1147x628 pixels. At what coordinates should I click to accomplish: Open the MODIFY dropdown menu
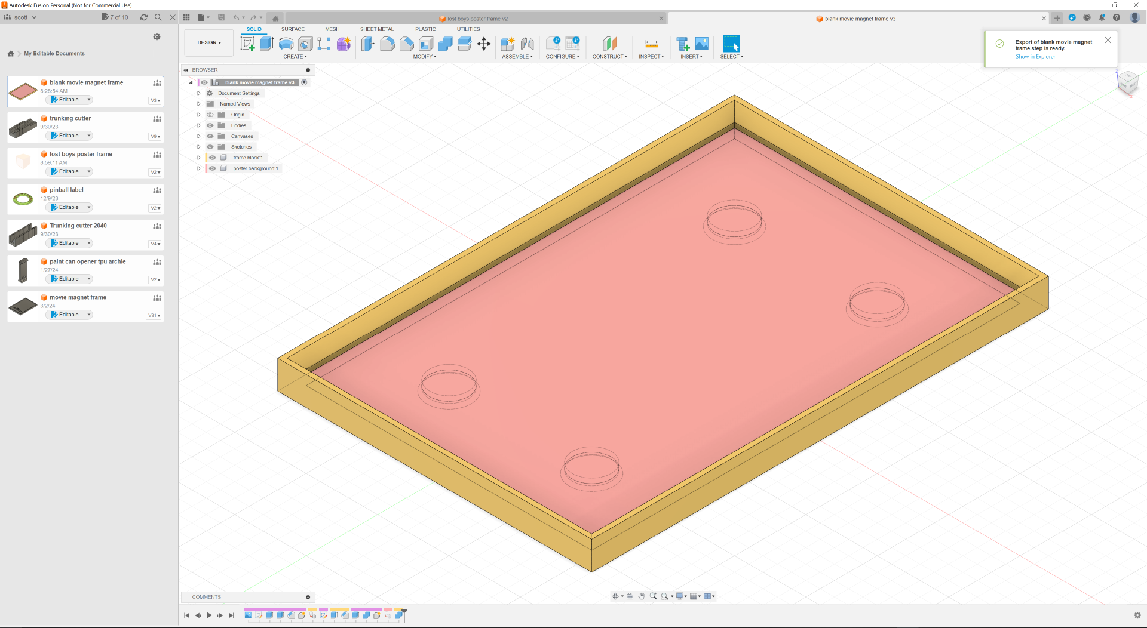425,57
